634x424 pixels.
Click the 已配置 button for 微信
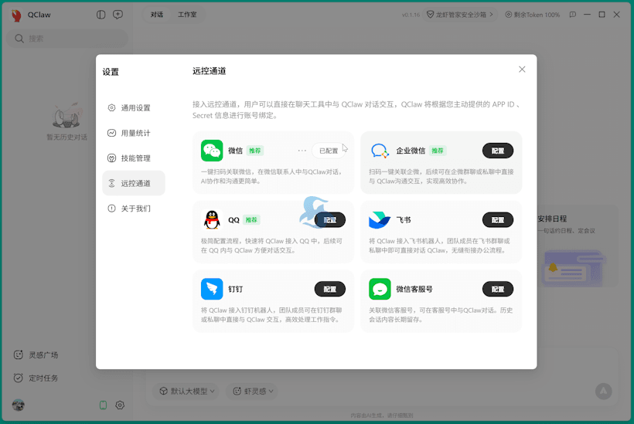pos(329,151)
